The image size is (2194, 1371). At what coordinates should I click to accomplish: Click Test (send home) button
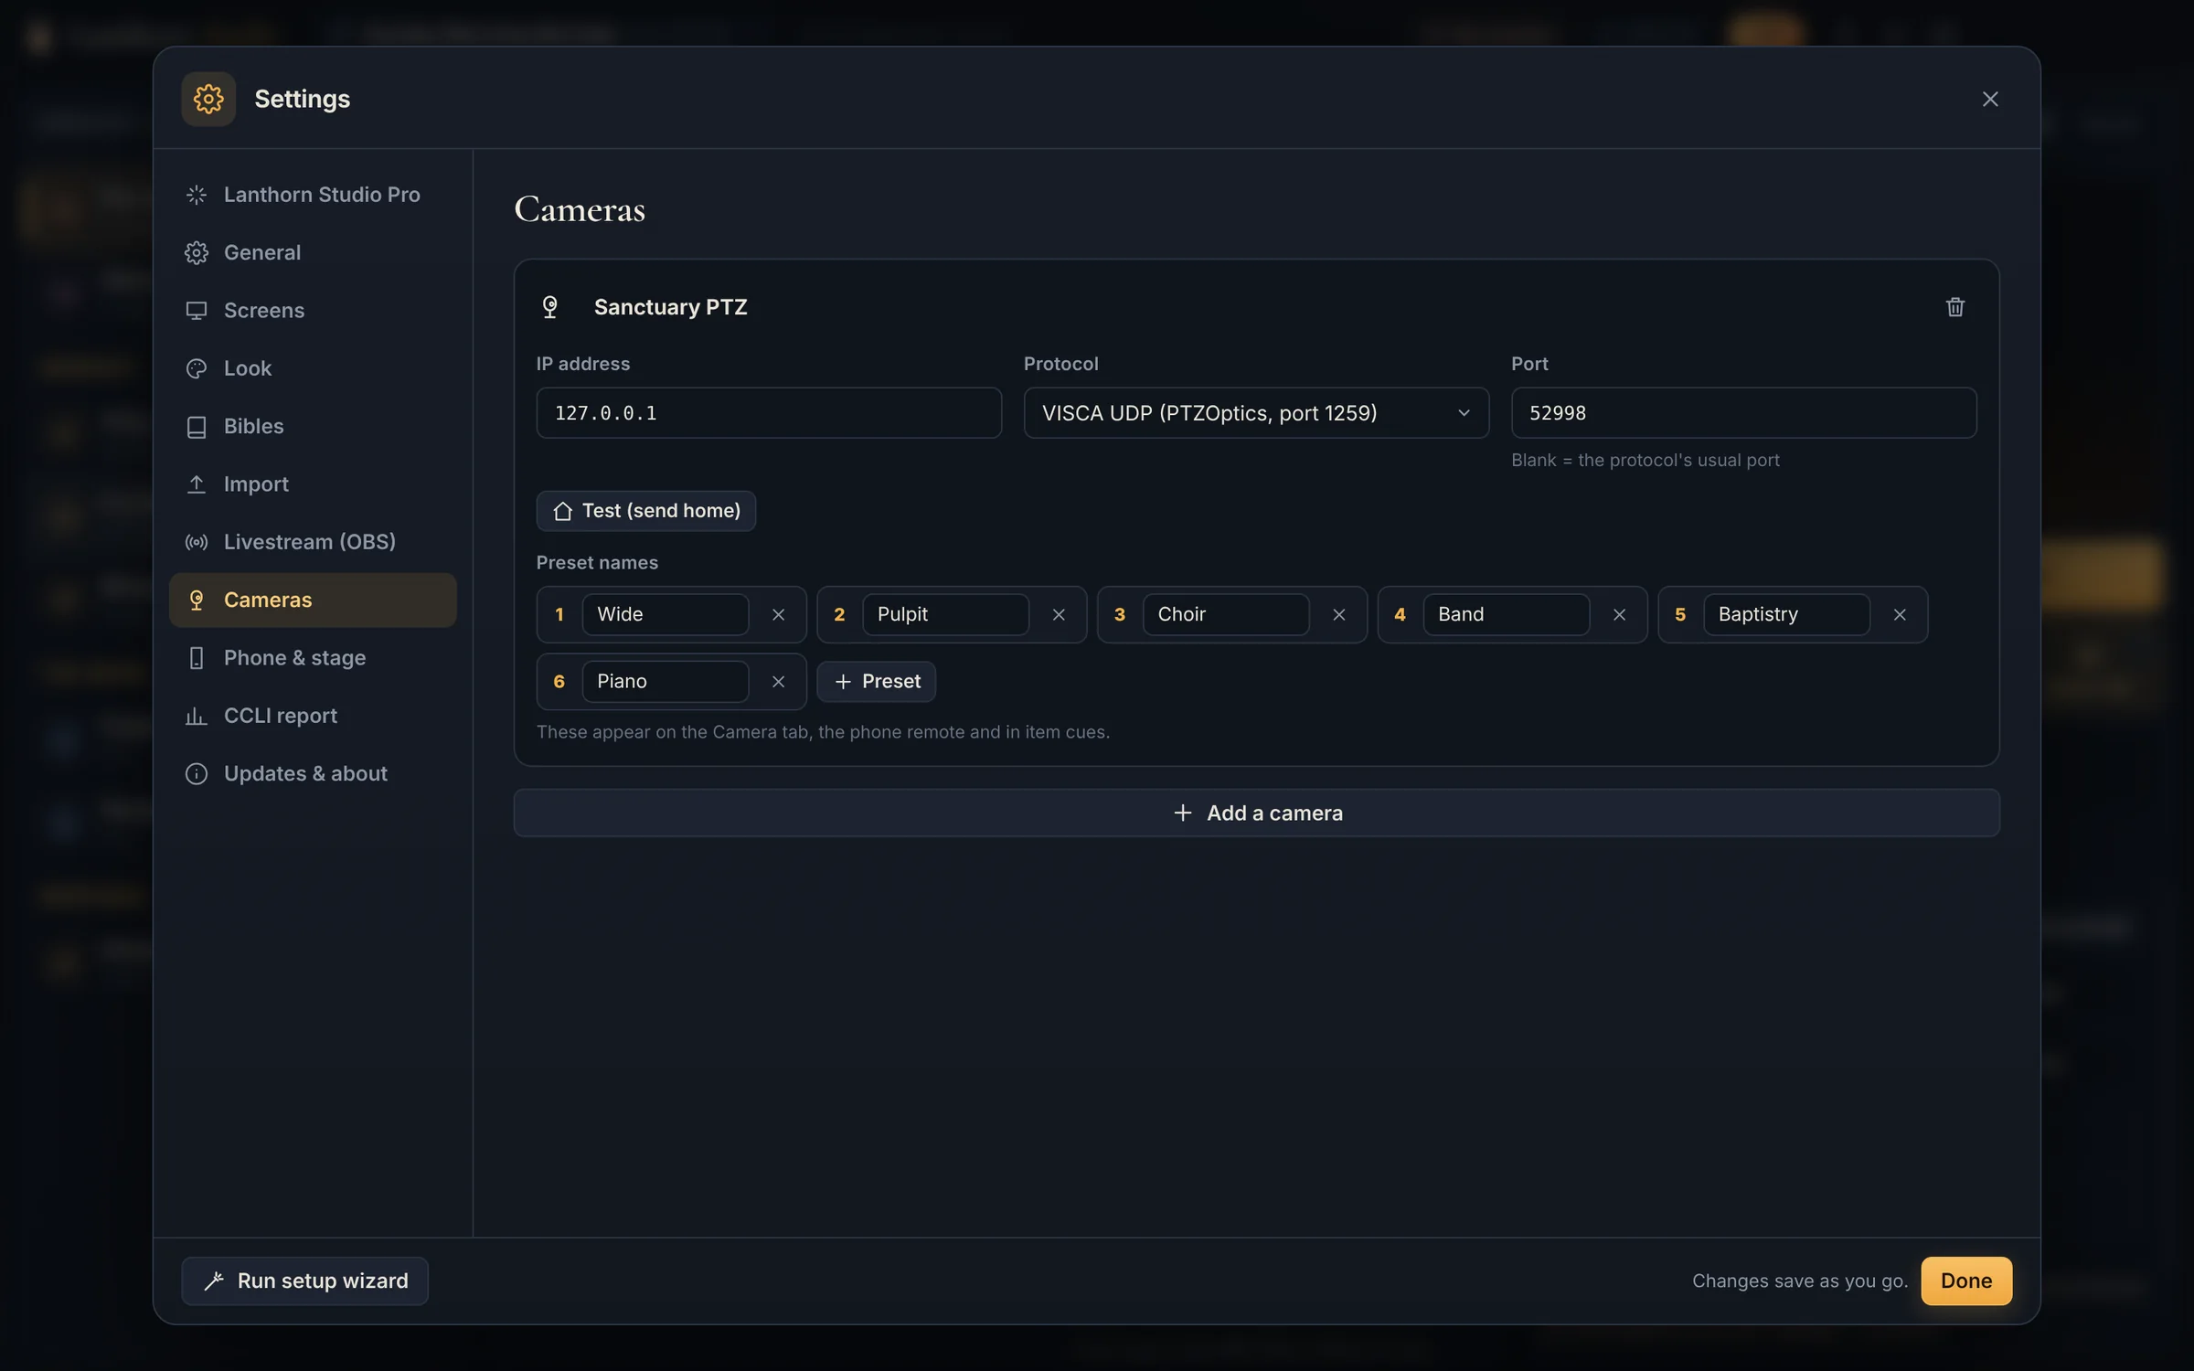(645, 511)
